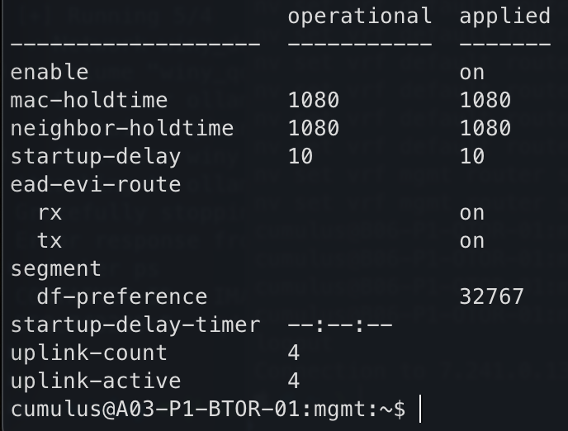Click the 'segment' section label
568x431 pixels.
[x=55, y=268]
